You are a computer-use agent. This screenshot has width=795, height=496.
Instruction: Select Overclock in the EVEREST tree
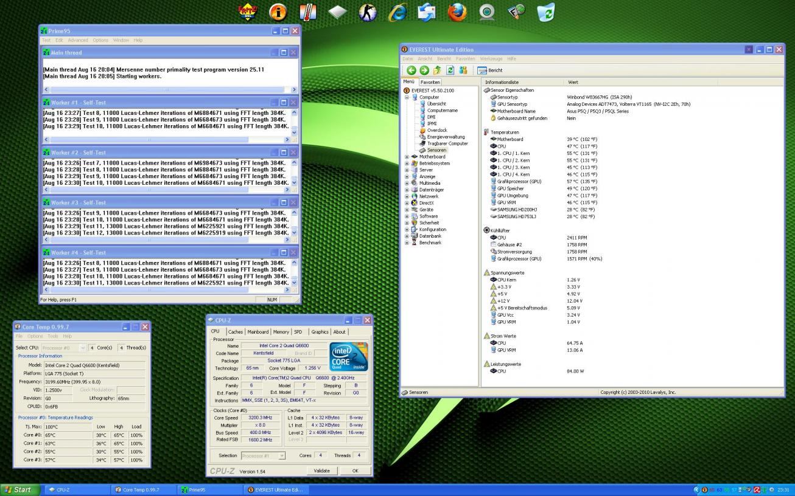click(x=436, y=130)
